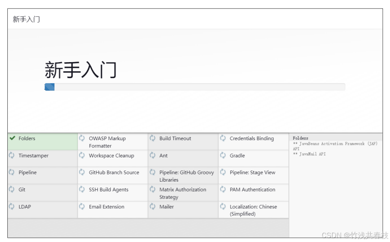Click the pending spinner icon beside GitHub Branch Source
390x242 pixels.
82,172
